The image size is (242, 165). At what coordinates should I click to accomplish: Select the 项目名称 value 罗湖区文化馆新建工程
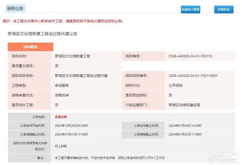click(x=72, y=56)
